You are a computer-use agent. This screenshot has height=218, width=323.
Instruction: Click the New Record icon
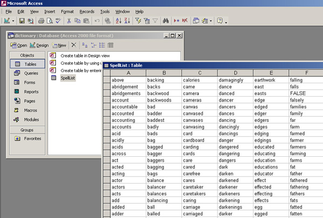click(177, 21)
